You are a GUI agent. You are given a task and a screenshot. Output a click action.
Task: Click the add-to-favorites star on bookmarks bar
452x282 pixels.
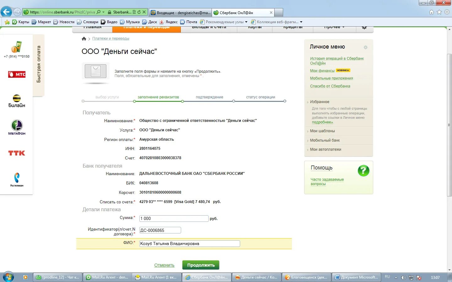tap(7, 22)
